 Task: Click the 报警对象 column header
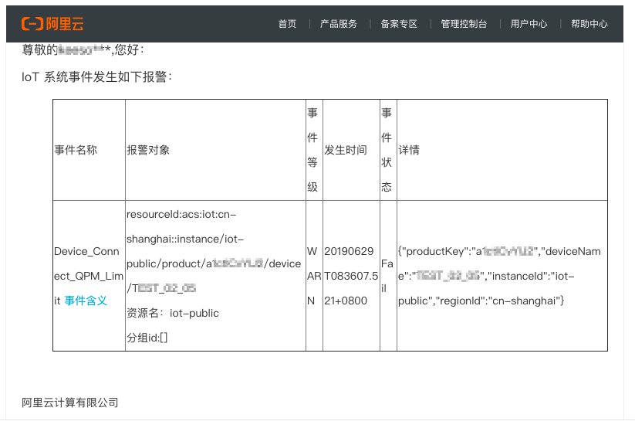pyautogui.click(x=215, y=150)
